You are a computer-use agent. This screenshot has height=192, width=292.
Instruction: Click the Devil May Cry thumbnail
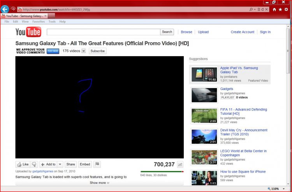coord(204,137)
